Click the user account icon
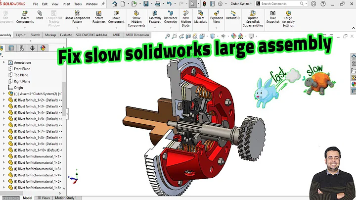This screenshot has height=200, width=356. point(313,3)
